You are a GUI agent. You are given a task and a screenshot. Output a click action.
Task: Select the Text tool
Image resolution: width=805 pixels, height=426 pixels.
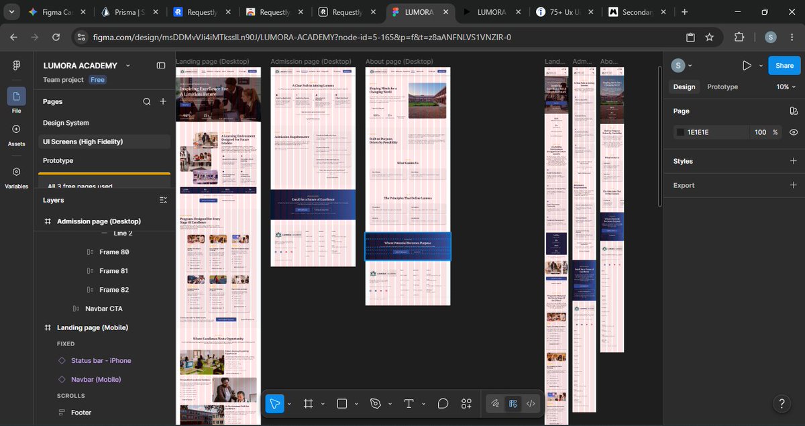tap(409, 403)
